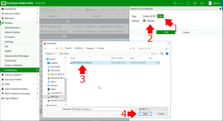
Task: Select DATA (E:) drive in tree
Action: pos(55,97)
